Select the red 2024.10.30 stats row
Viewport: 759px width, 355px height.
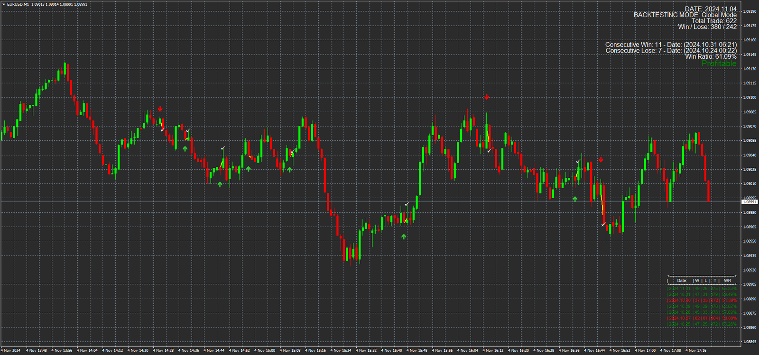(702, 300)
